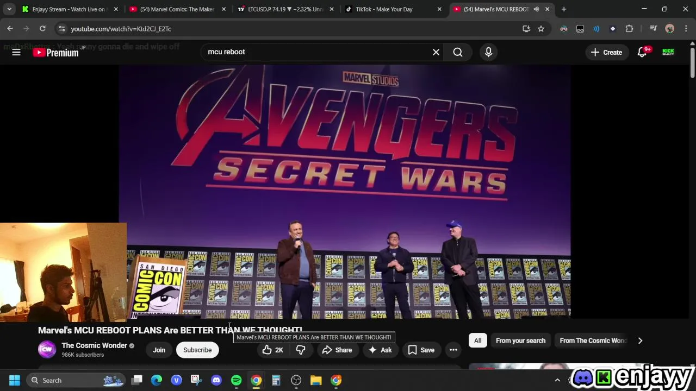Open File Explorer from taskbar

(316, 380)
